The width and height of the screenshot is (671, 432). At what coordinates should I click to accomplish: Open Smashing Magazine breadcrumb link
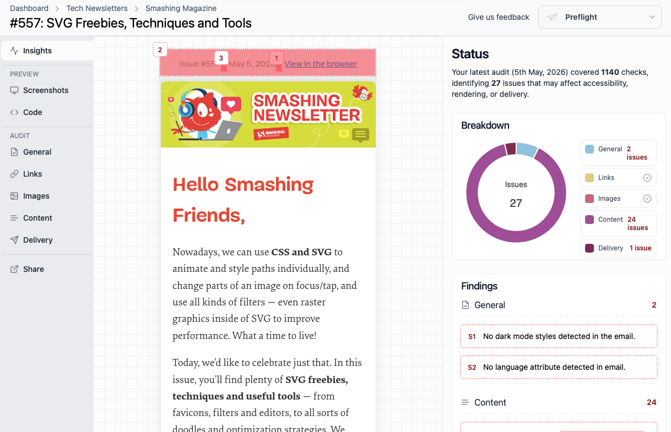click(x=181, y=8)
